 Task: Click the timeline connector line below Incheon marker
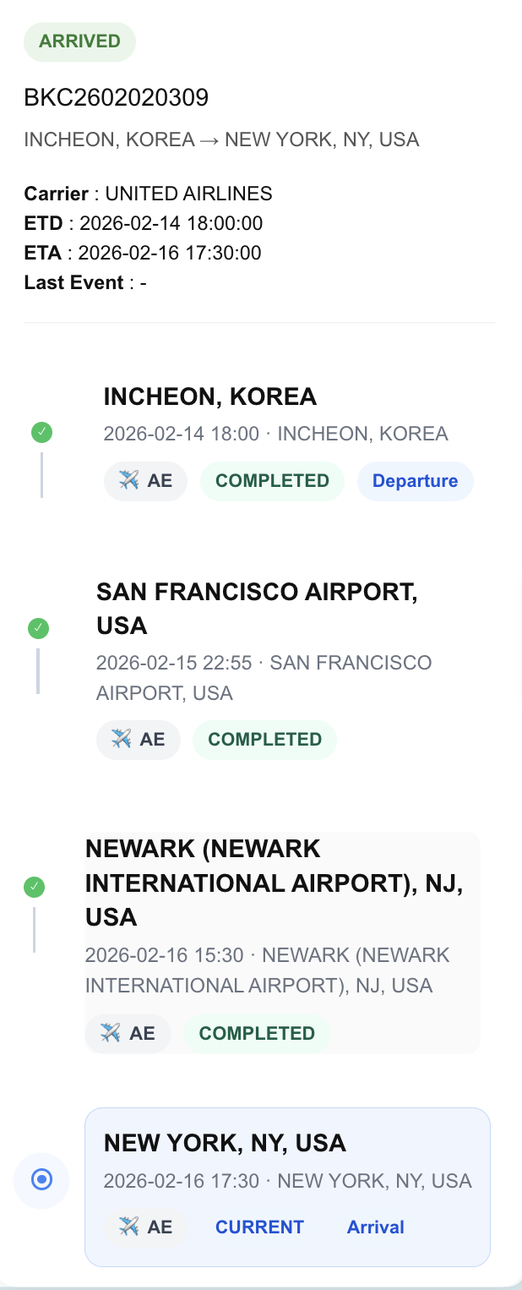tap(41, 474)
